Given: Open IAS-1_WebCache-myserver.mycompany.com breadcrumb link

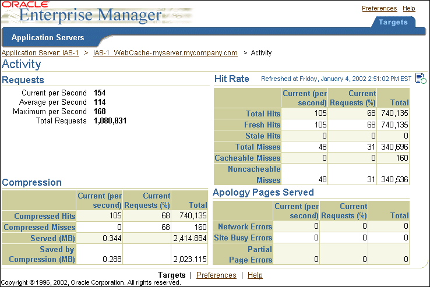Looking at the screenshot, I should [165, 52].
